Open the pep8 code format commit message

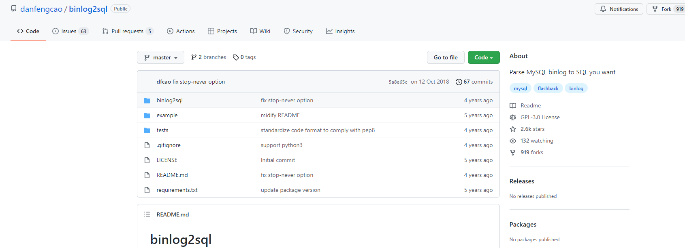pyautogui.click(x=318, y=130)
